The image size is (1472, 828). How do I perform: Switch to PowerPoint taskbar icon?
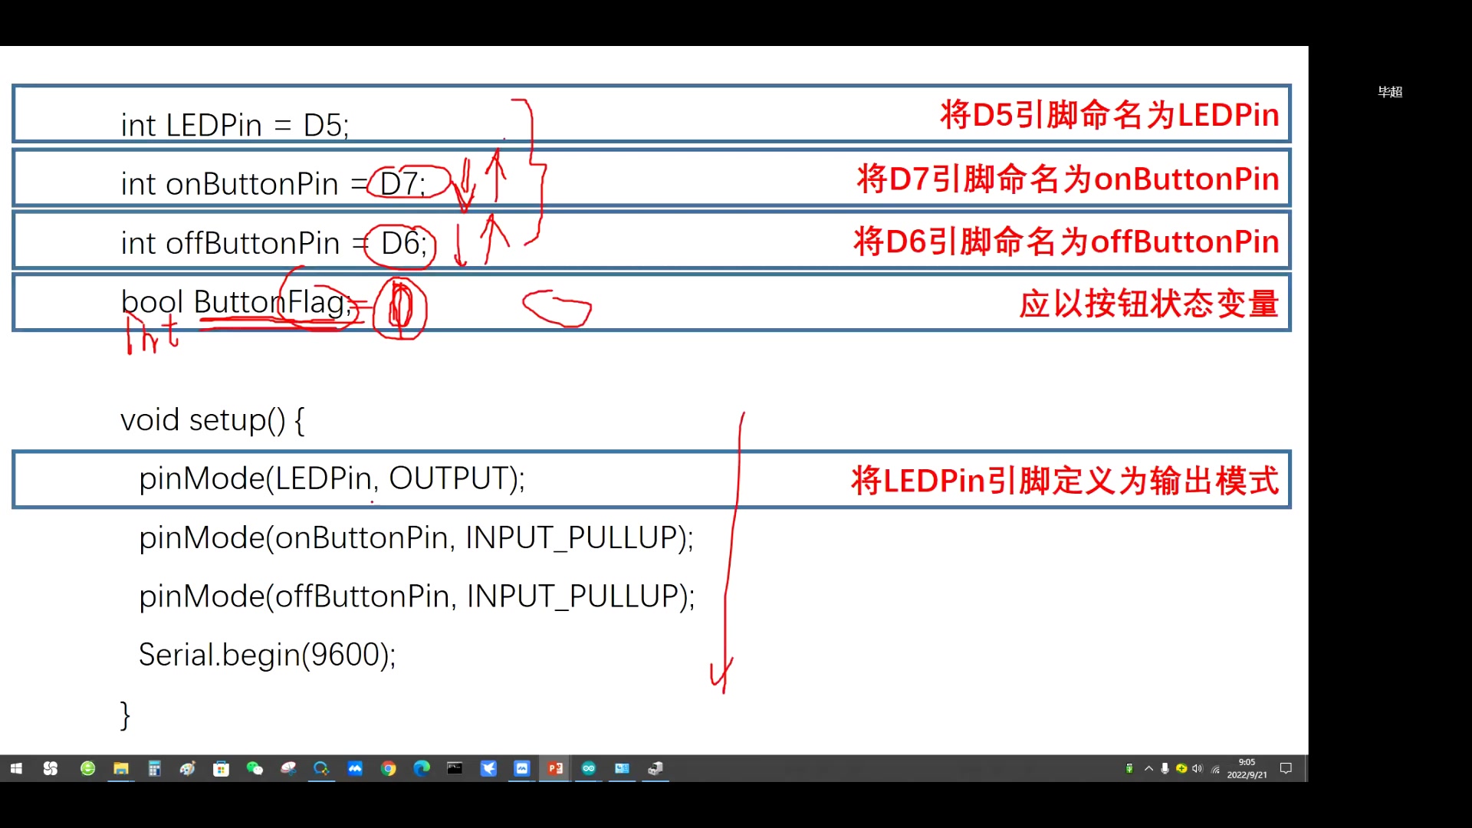point(555,768)
